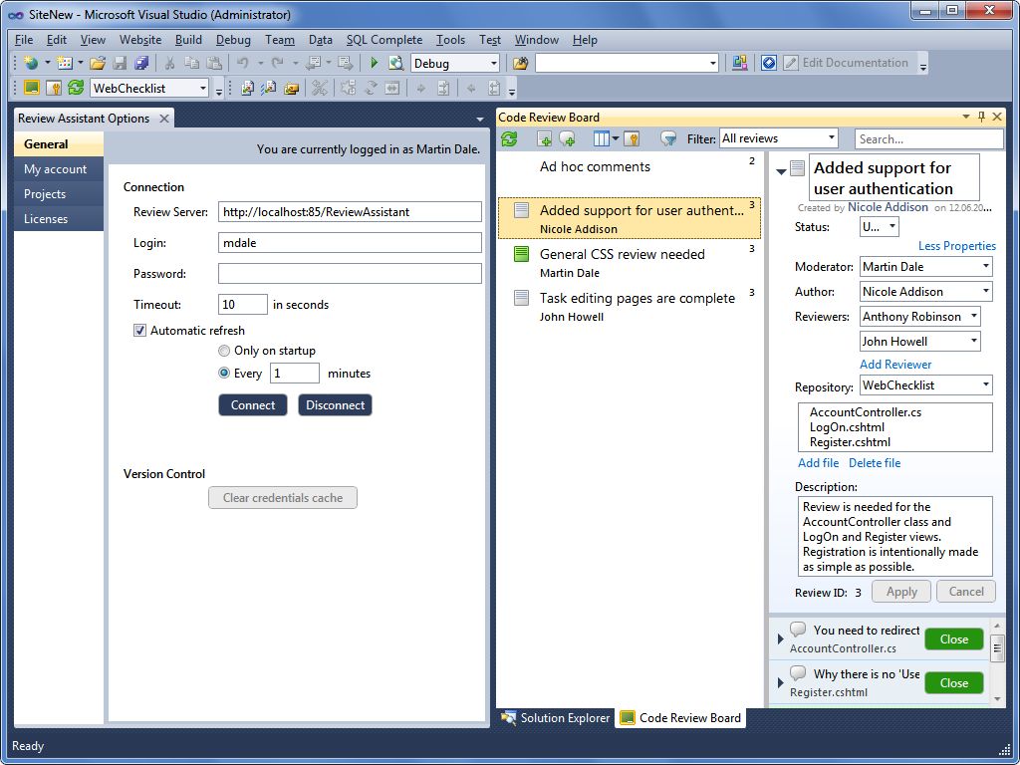
Task: Click the Add Reviewer link
Action: tap(895, 365)
